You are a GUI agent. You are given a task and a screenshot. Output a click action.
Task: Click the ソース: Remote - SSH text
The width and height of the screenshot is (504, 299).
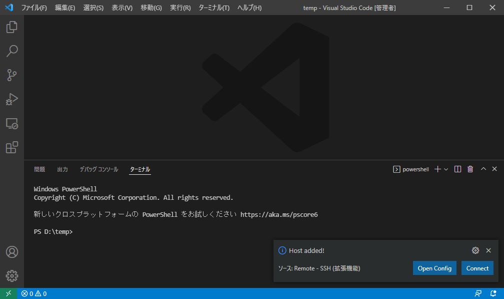pos(319,268)
